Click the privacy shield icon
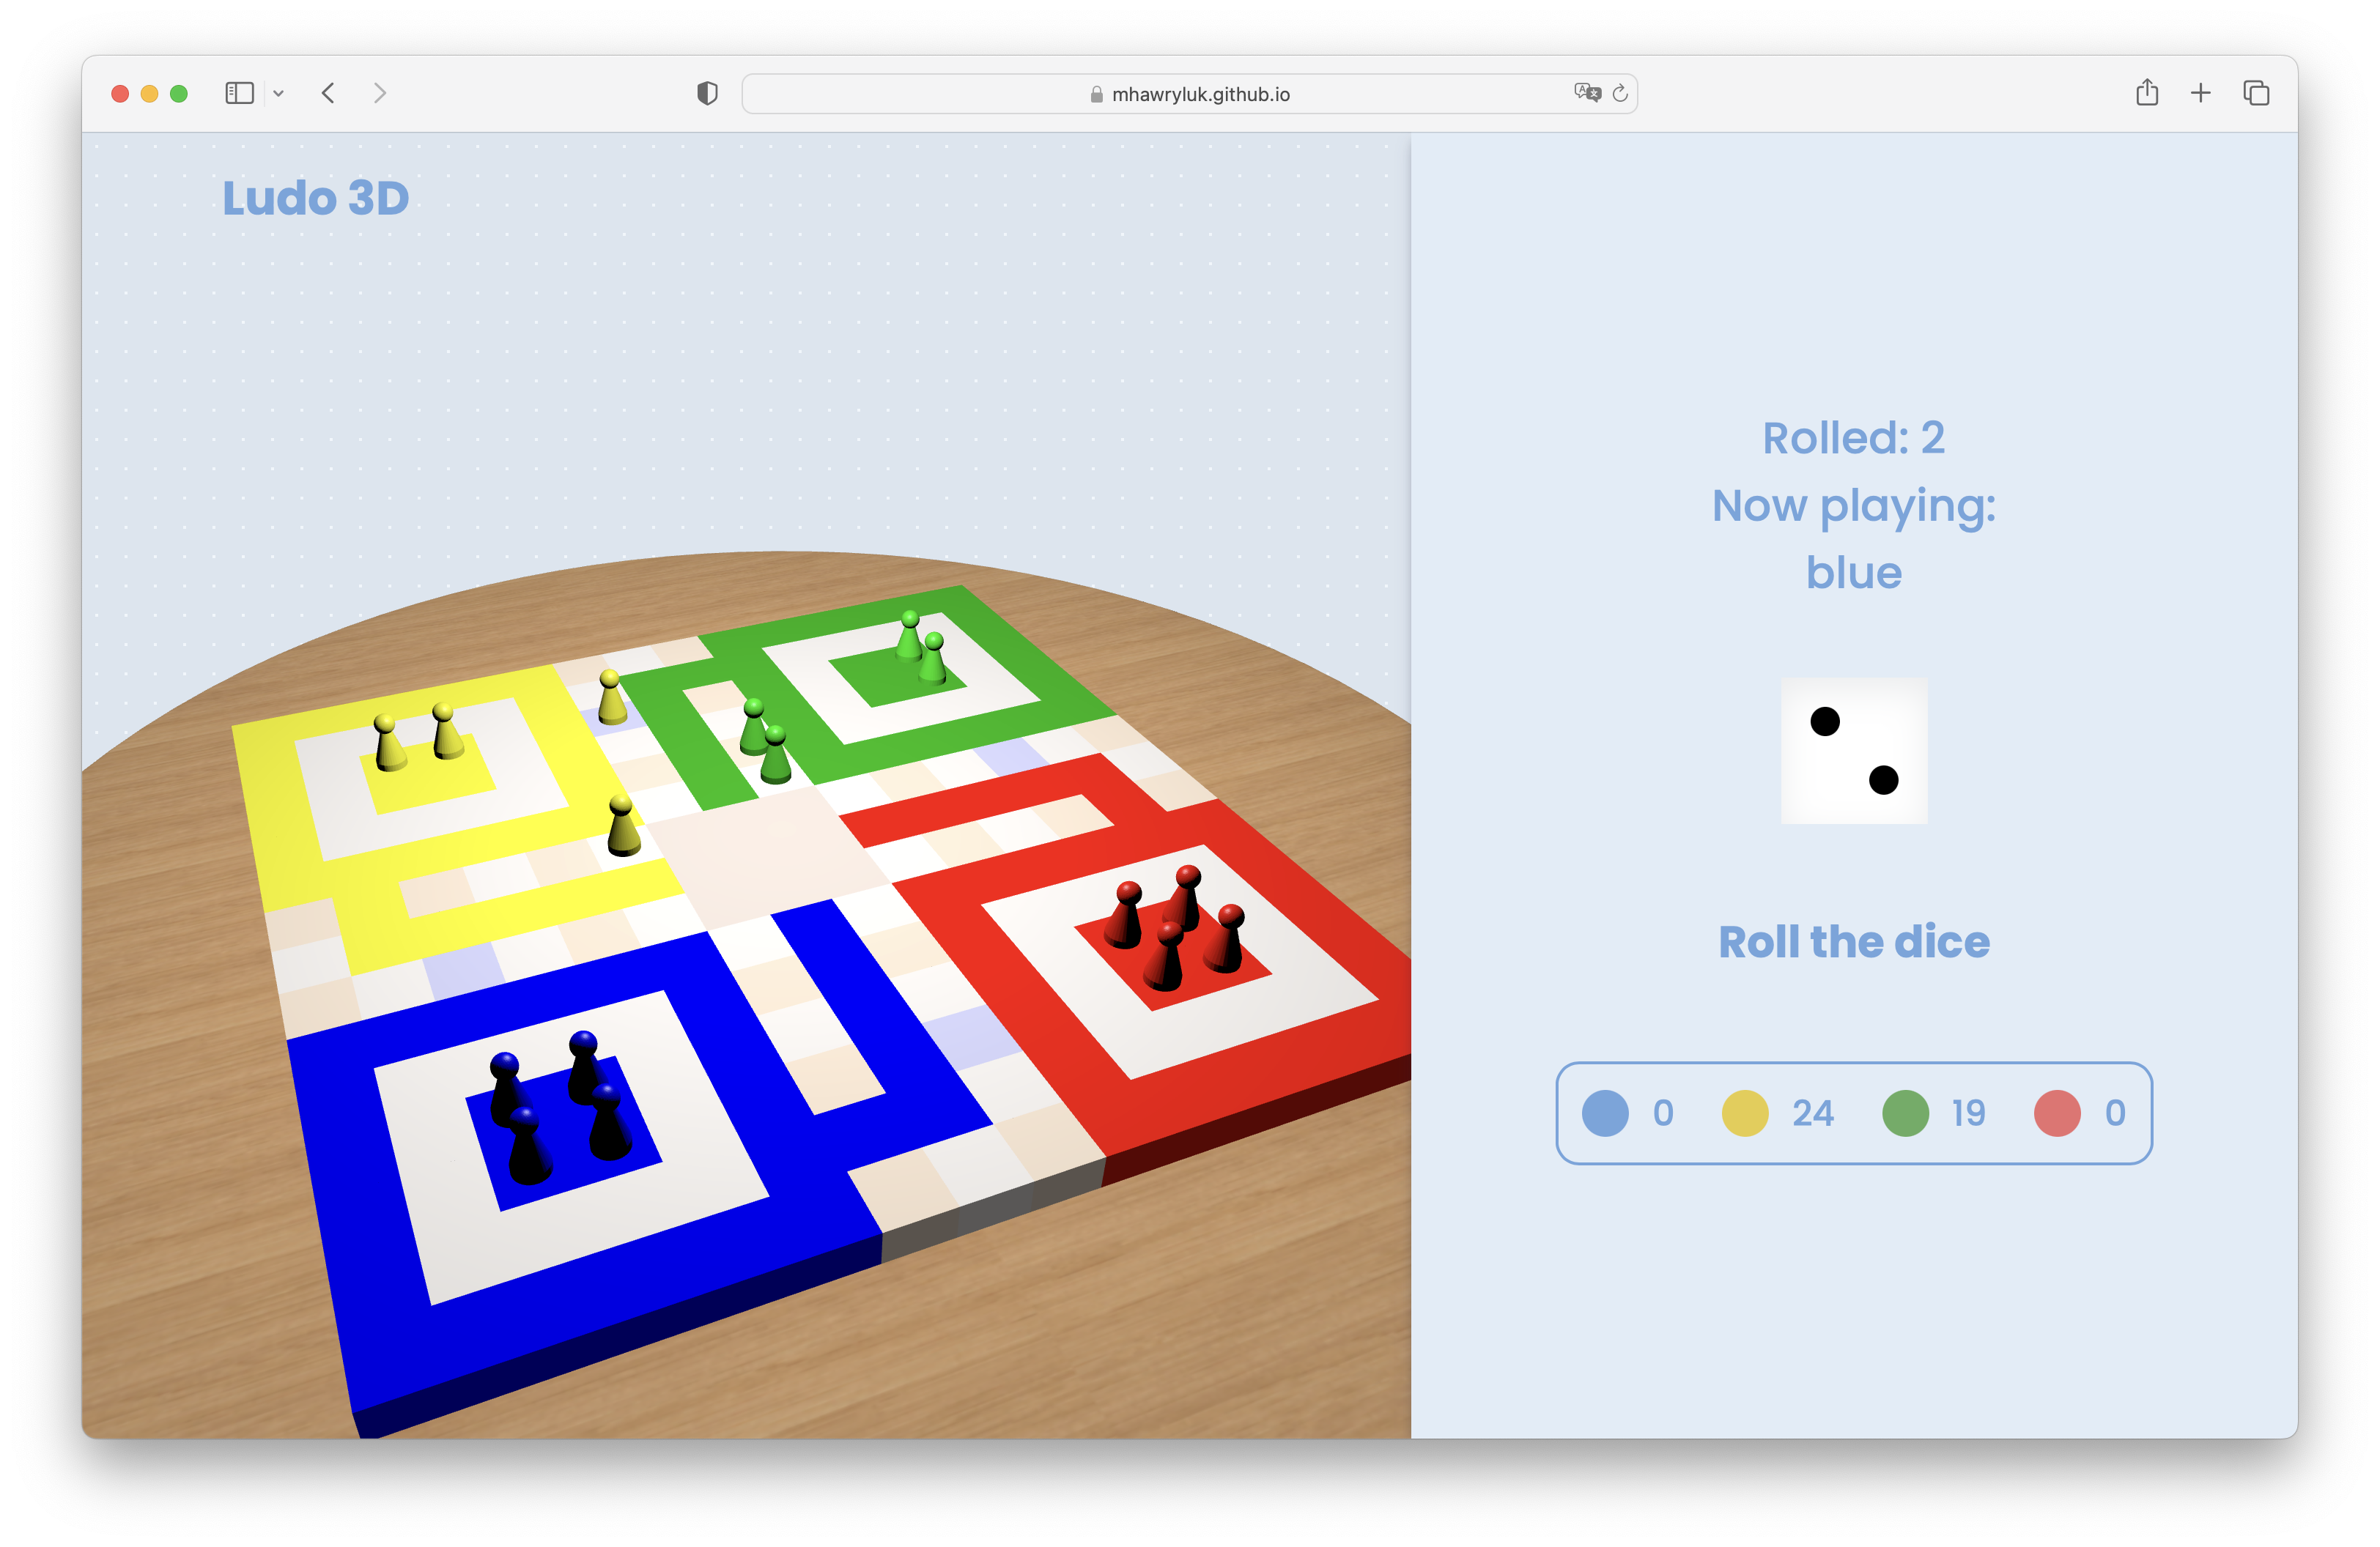This screenshot has width=2380, height=1547. tap(707, 93)
